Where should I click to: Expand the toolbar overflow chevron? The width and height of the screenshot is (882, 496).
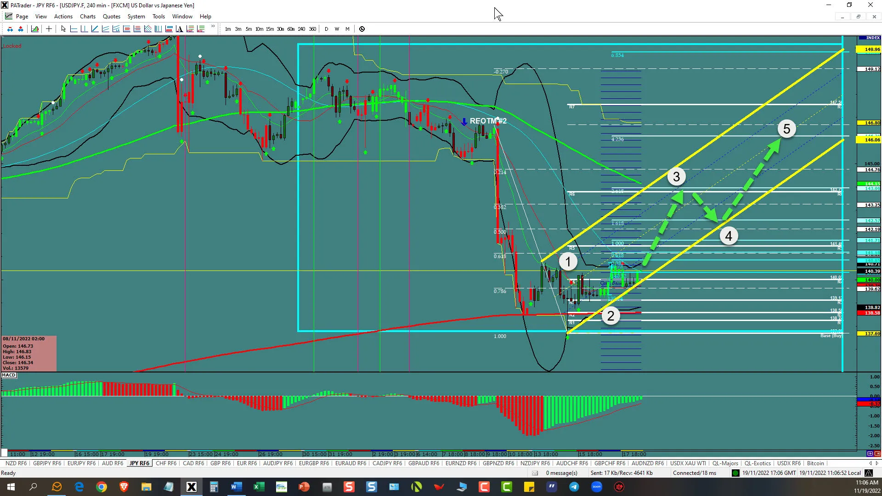click(x=213, y=26)
